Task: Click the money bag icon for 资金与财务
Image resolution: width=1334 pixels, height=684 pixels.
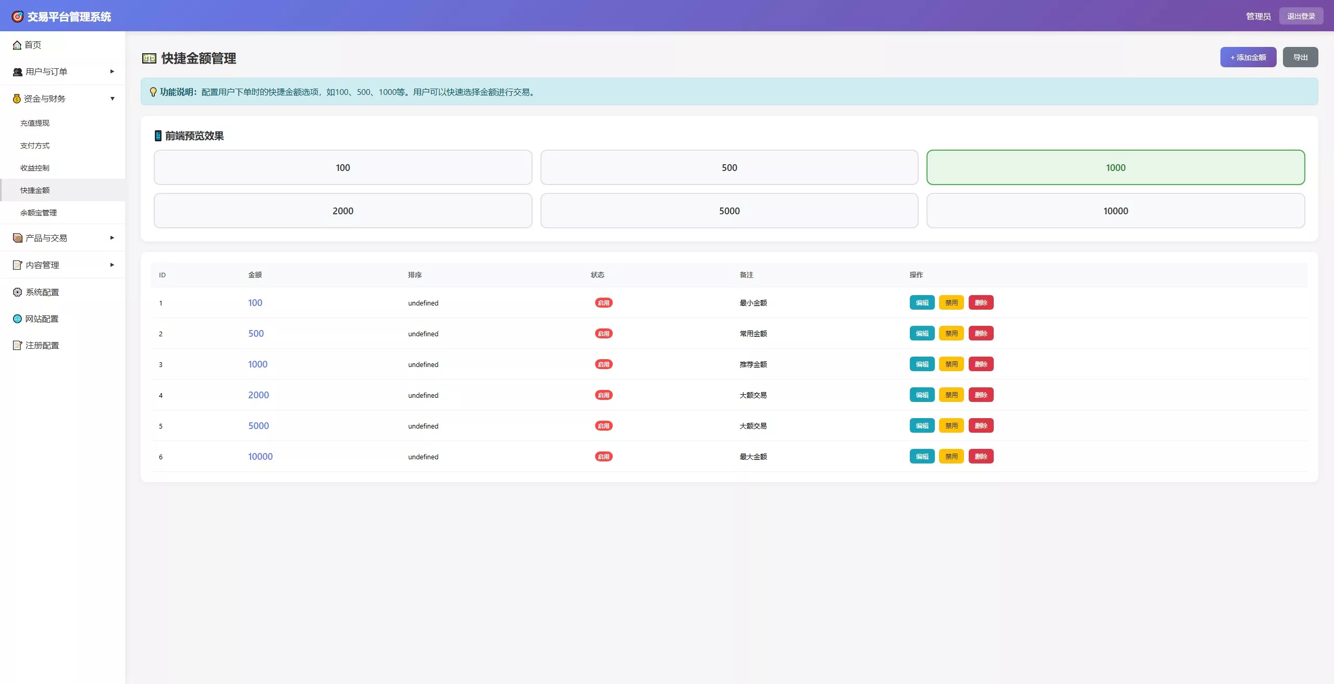Action: [17, 99]
